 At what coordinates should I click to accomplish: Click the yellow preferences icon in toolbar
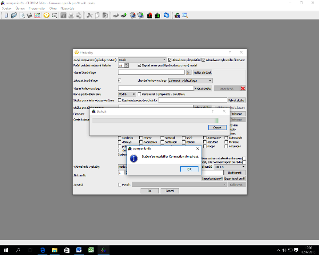46,15
